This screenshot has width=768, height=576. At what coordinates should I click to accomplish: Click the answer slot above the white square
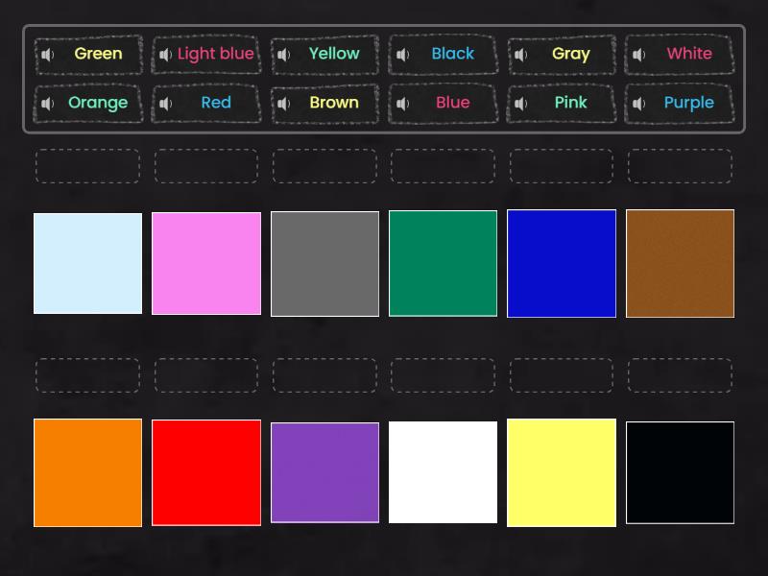pyautogui.click(x=443, y=375)
